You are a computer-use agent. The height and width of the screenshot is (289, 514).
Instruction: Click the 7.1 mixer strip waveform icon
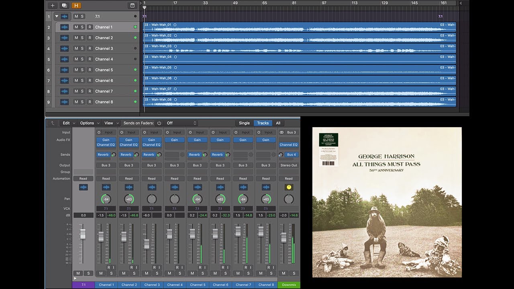[83, 187]
